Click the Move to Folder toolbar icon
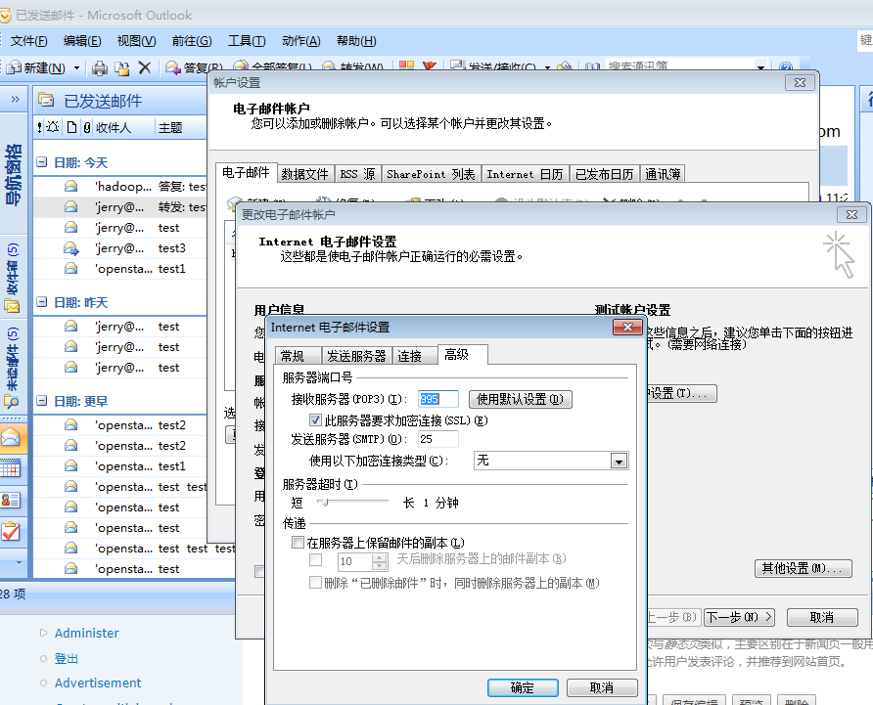This screenshot has width=873, height=705. (x=122, y=67)
